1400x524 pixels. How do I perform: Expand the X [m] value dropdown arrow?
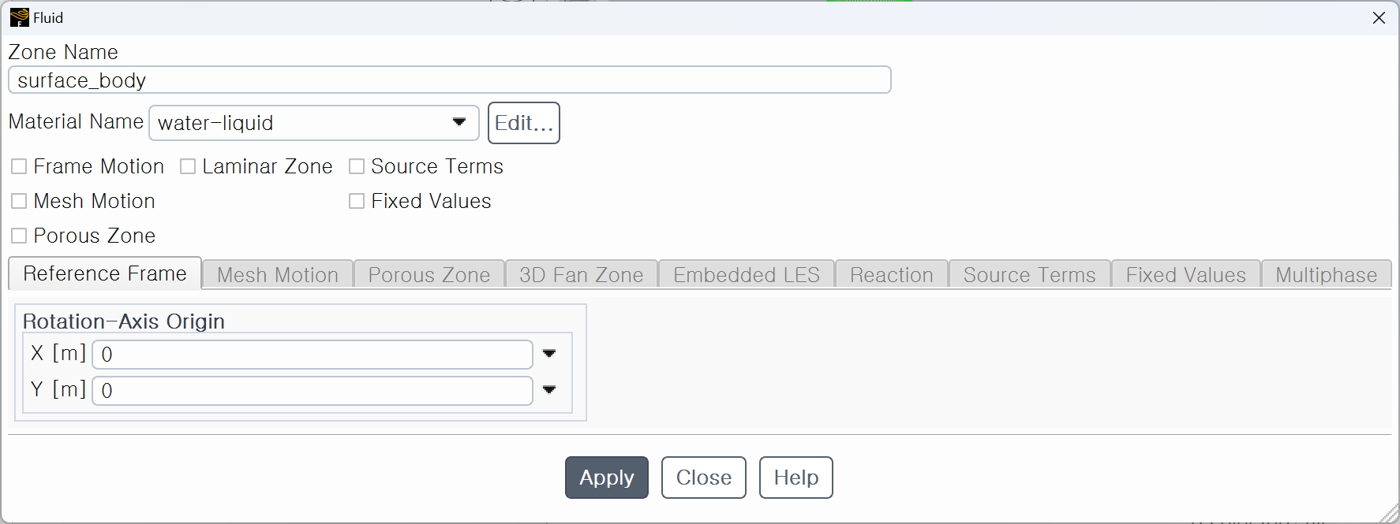tap(549, 354)
